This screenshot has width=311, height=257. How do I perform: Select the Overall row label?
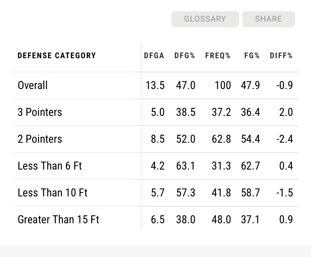coord(33,85)
